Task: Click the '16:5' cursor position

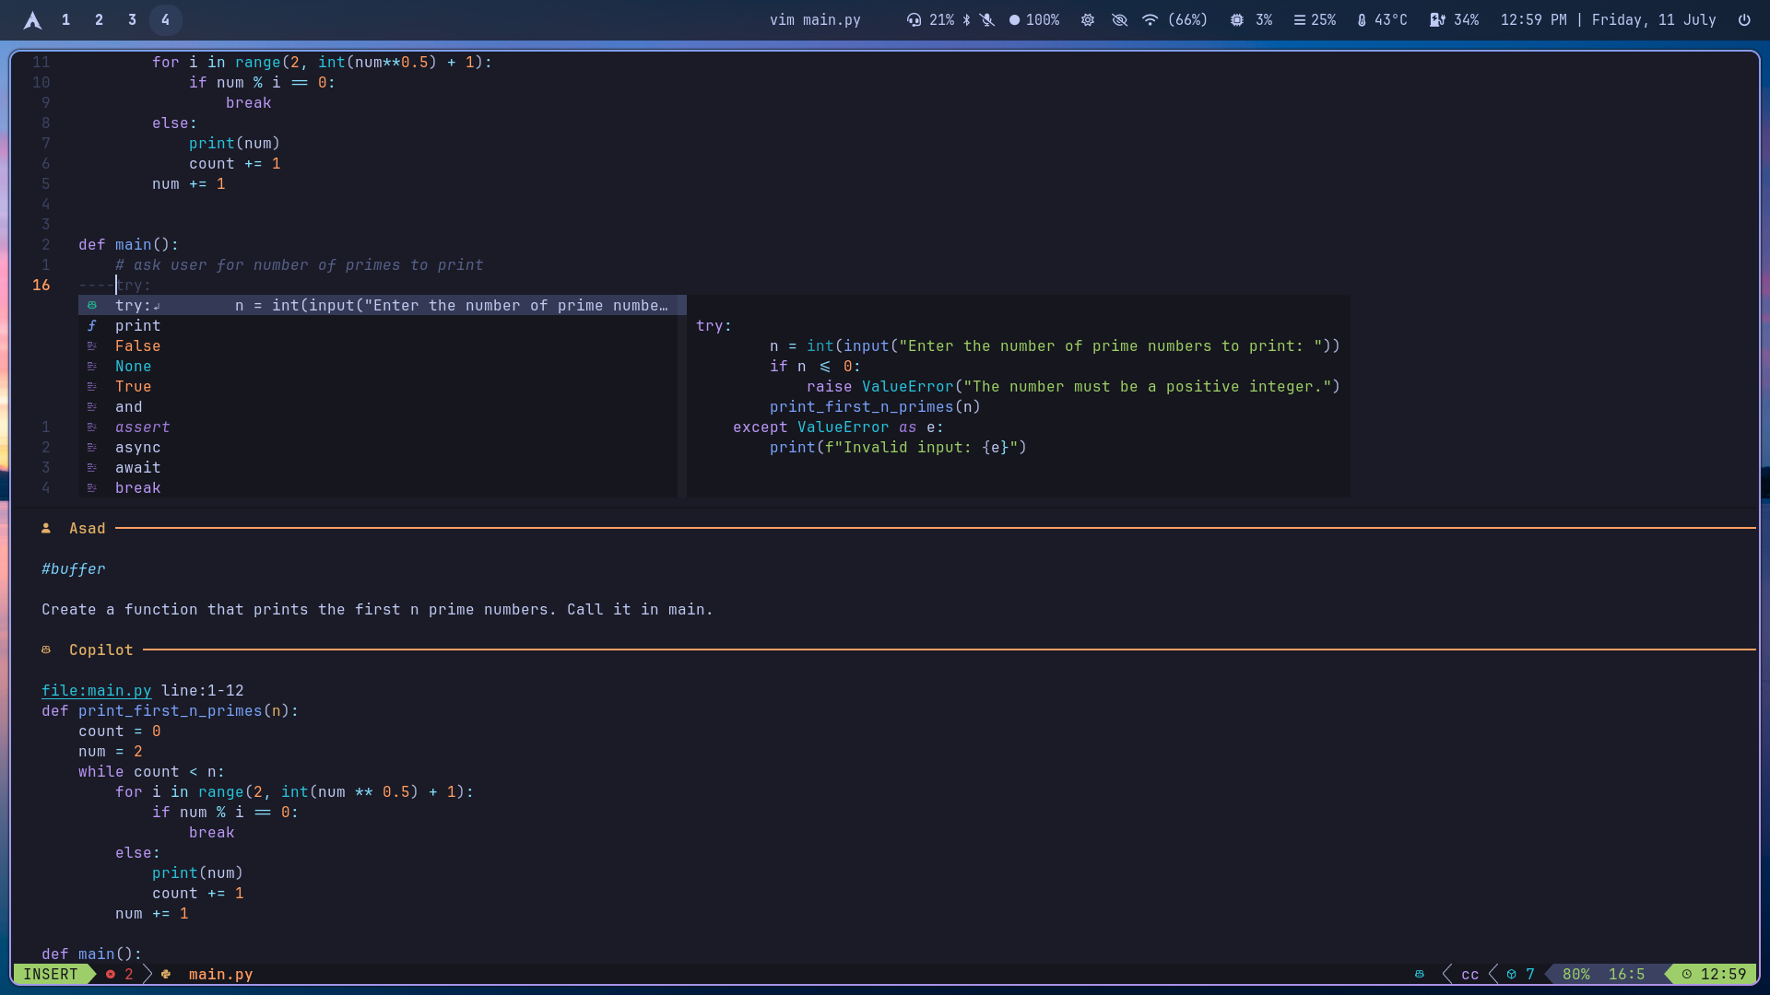Action: (1627, 974)
